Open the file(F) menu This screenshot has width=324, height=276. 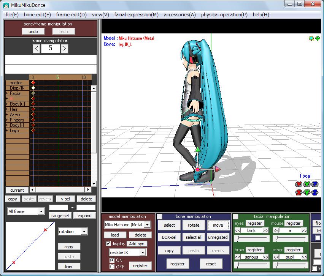click(12, 15)
